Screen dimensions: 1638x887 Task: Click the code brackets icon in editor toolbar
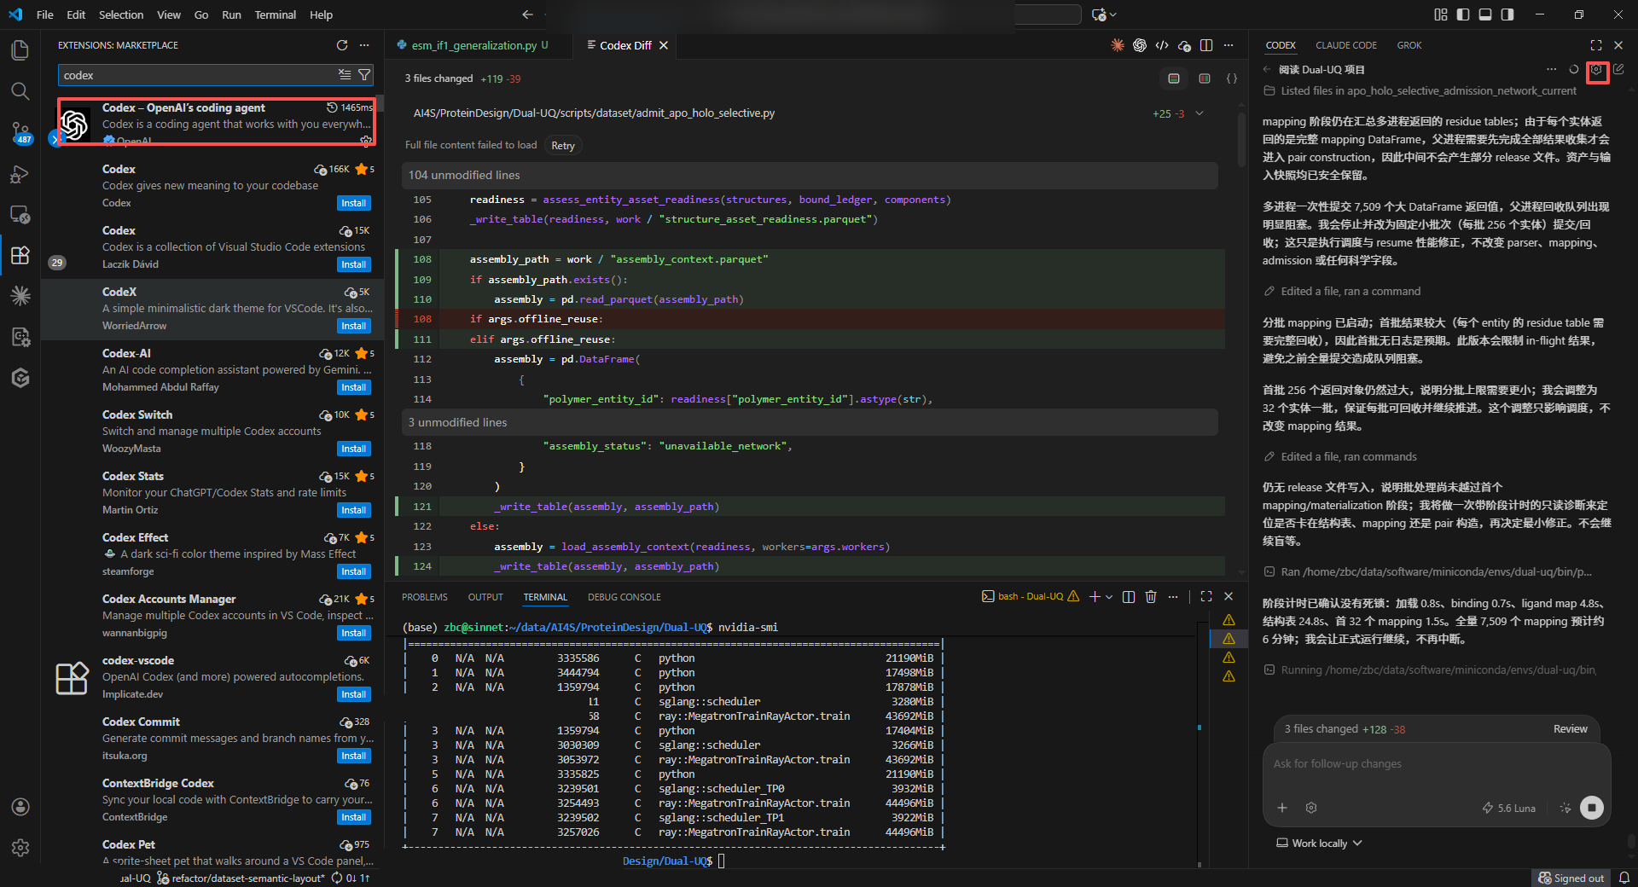tap(1162, 45)
